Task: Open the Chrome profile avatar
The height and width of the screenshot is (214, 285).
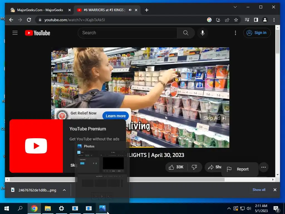Action: [265, 20]
